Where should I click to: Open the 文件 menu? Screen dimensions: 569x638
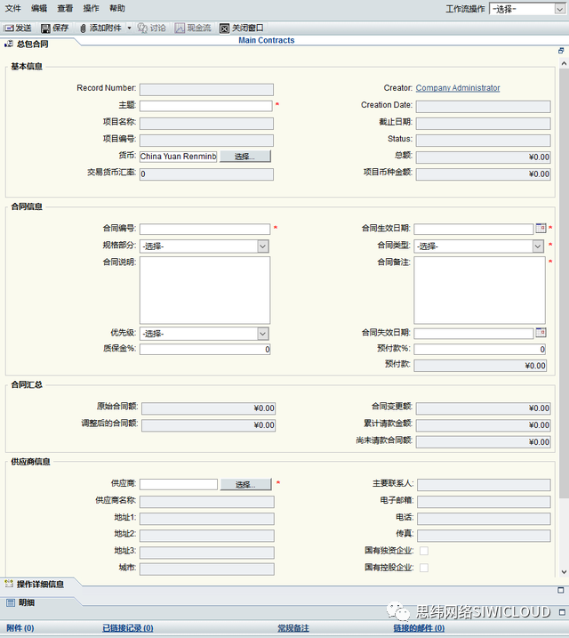[12, 8]
